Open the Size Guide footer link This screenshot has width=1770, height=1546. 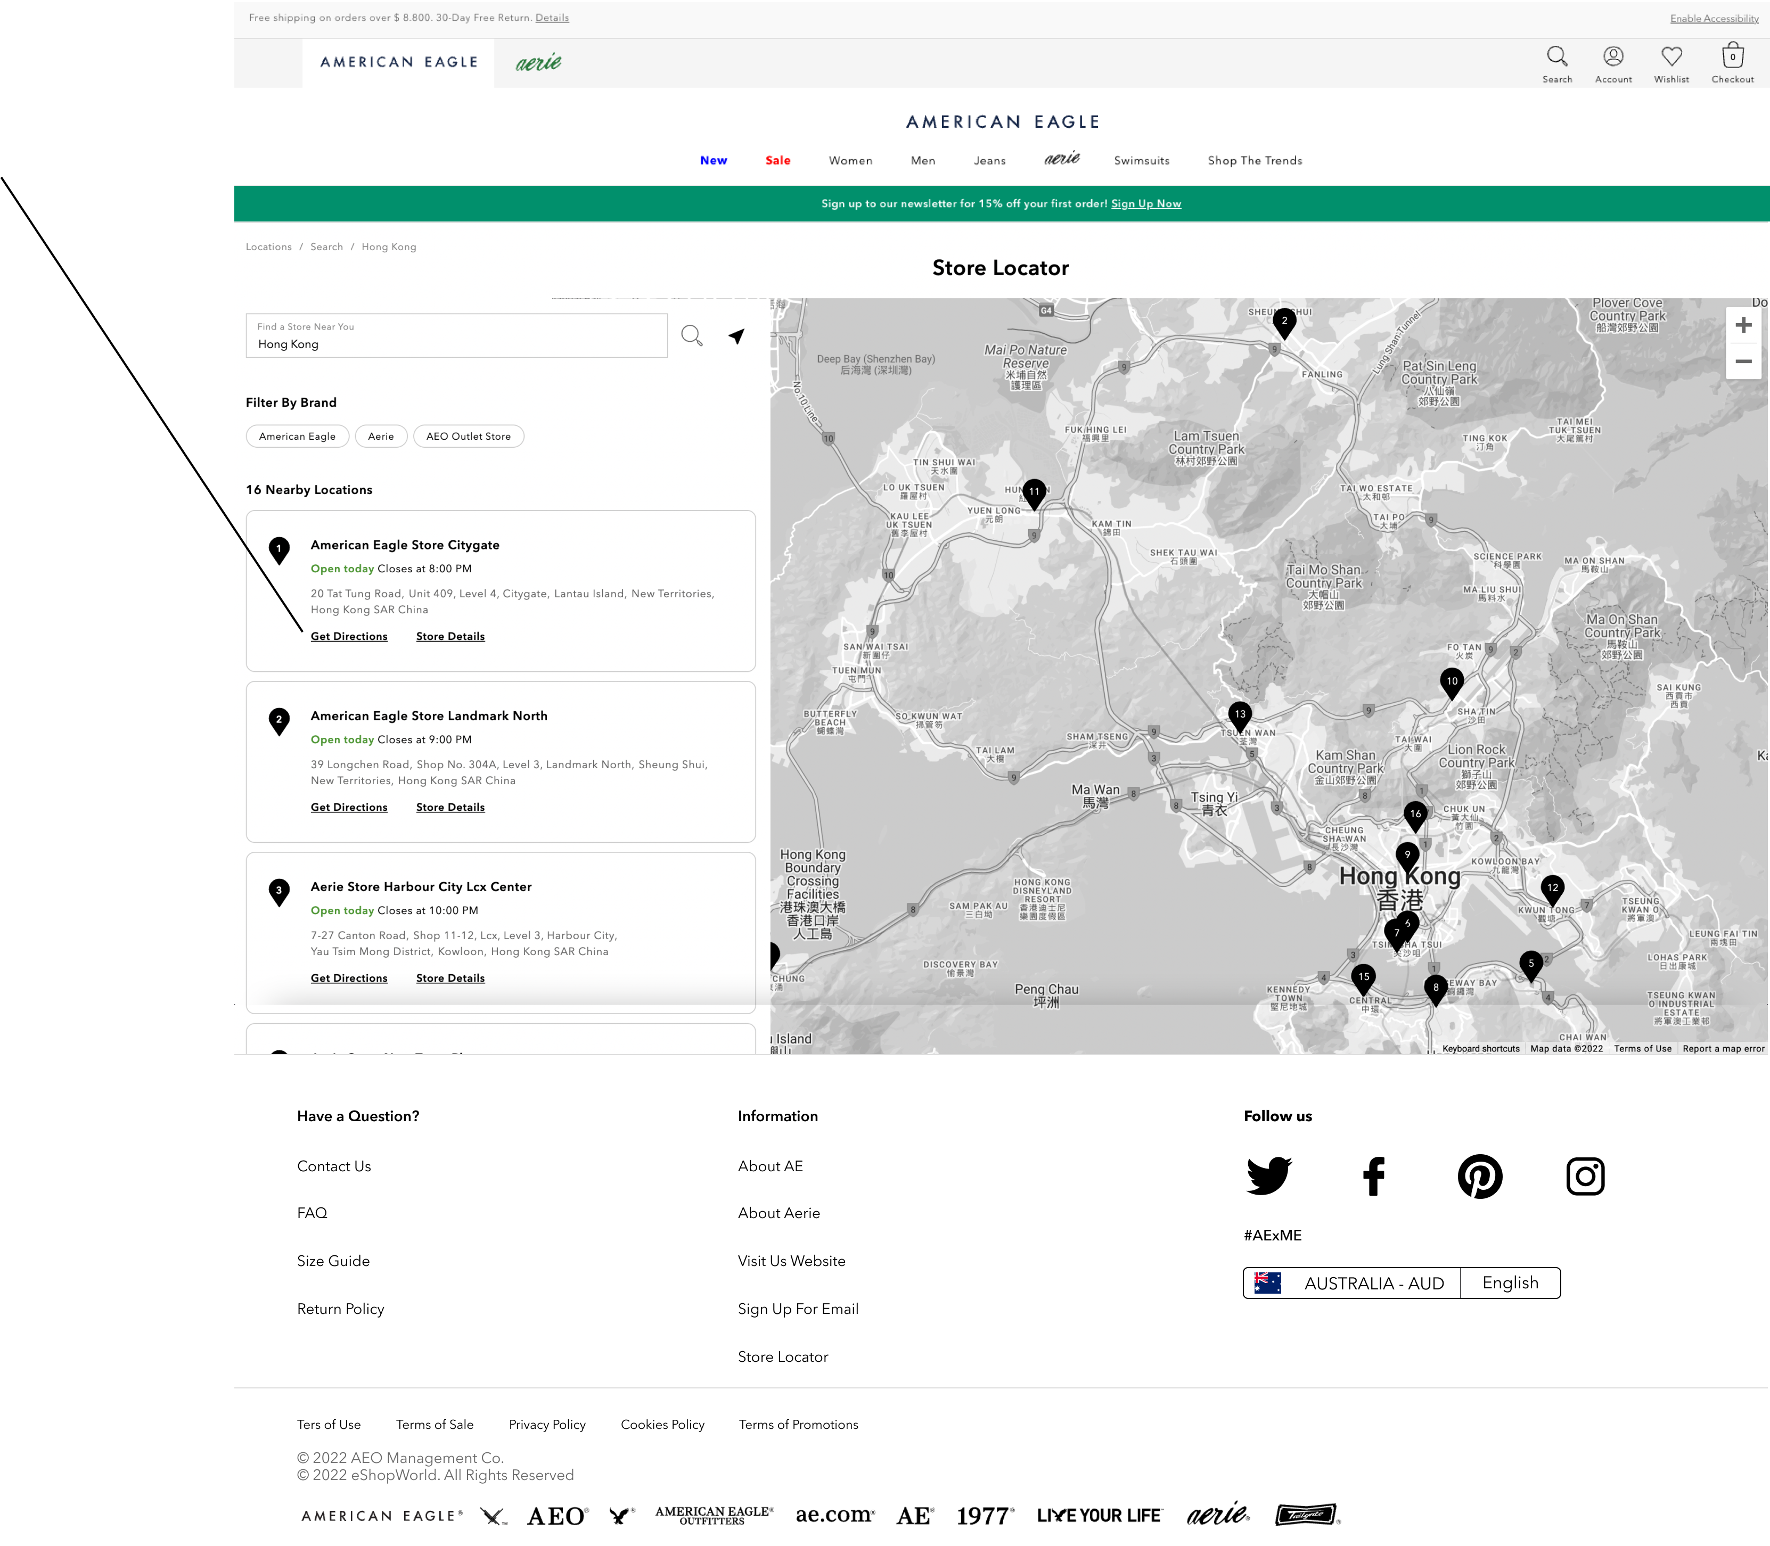pos(333,1261)
